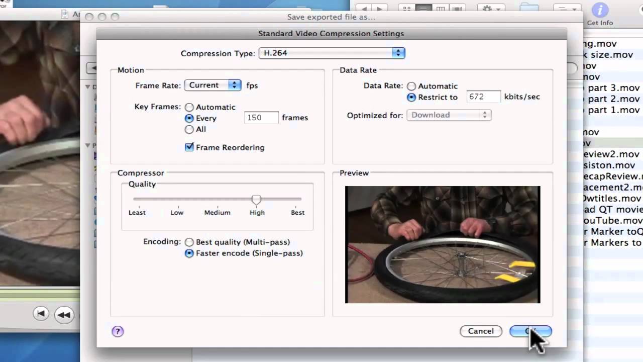
Task: Click the Cancel button
Action: (x=481, y=331)
